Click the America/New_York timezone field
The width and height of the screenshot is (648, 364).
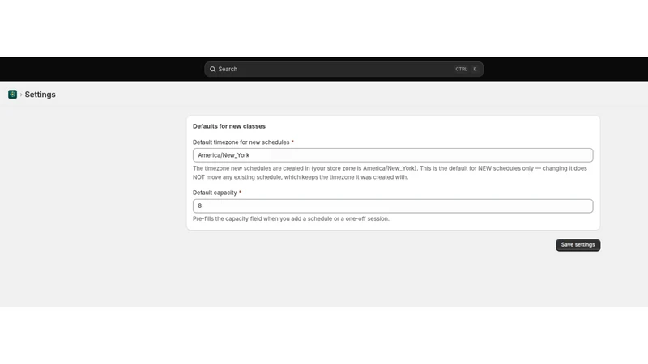(393, 155)
